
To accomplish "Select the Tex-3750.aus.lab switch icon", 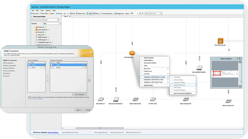I will [x=220, y=41].
